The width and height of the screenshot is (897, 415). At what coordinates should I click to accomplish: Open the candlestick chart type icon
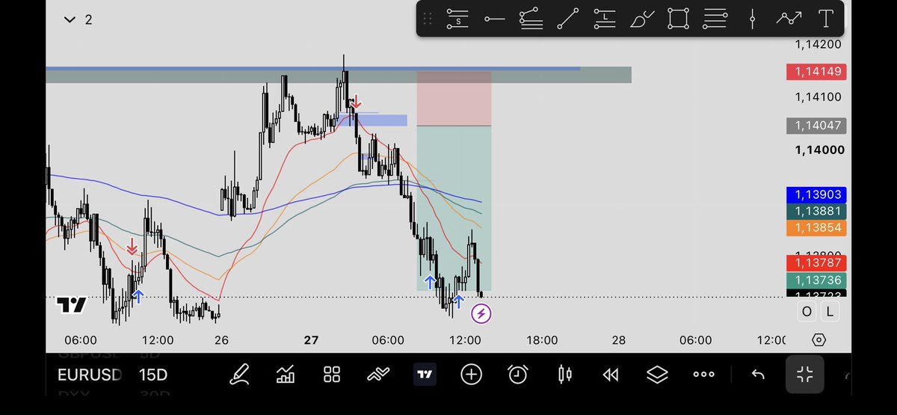coord(564,375)
